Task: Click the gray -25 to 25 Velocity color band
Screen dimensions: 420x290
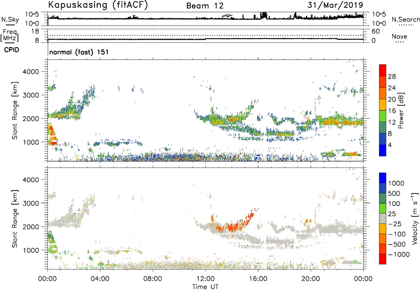Action: click(x=383, y=218)
